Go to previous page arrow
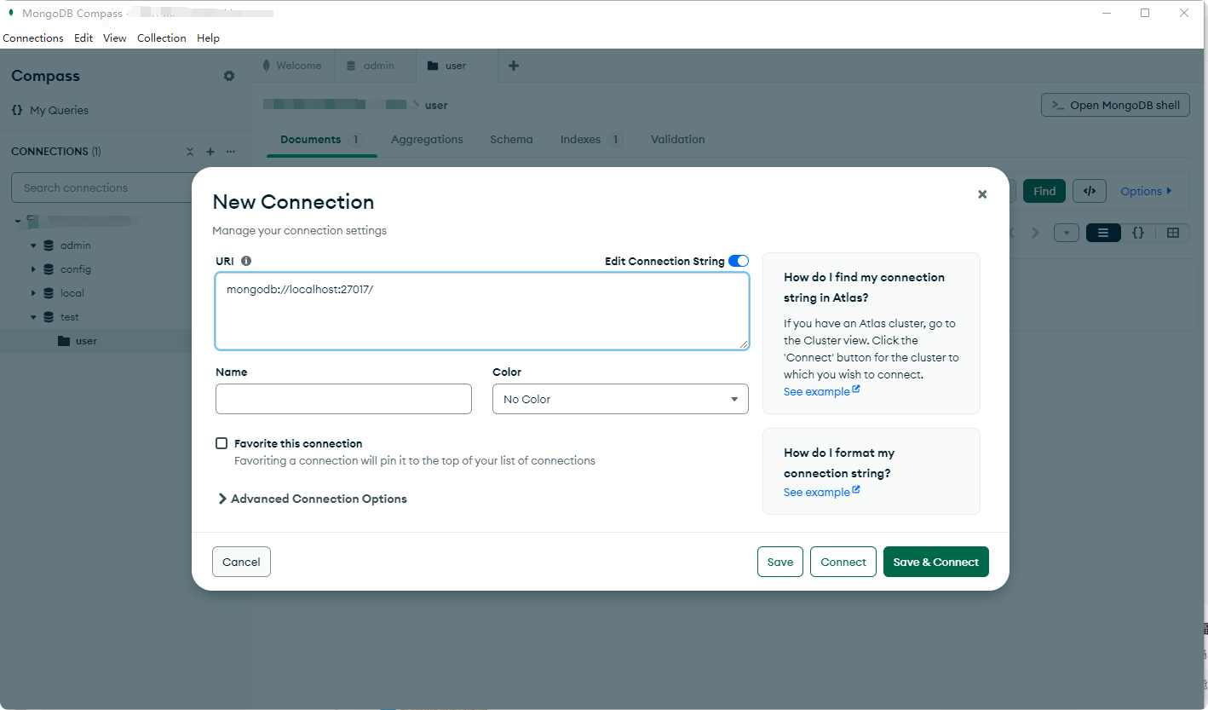Screen dimensions: 1208x710 tap(1013, 233)
